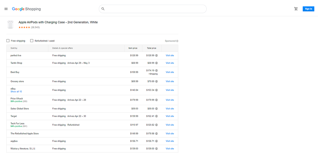The image size is (318, 155).
Task: Show total price info for eBay
Action: point(157,90)
